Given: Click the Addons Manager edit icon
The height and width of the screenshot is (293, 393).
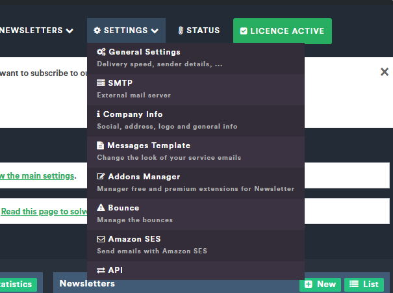Looking at the screenshot, I should [x=101, y=177].
